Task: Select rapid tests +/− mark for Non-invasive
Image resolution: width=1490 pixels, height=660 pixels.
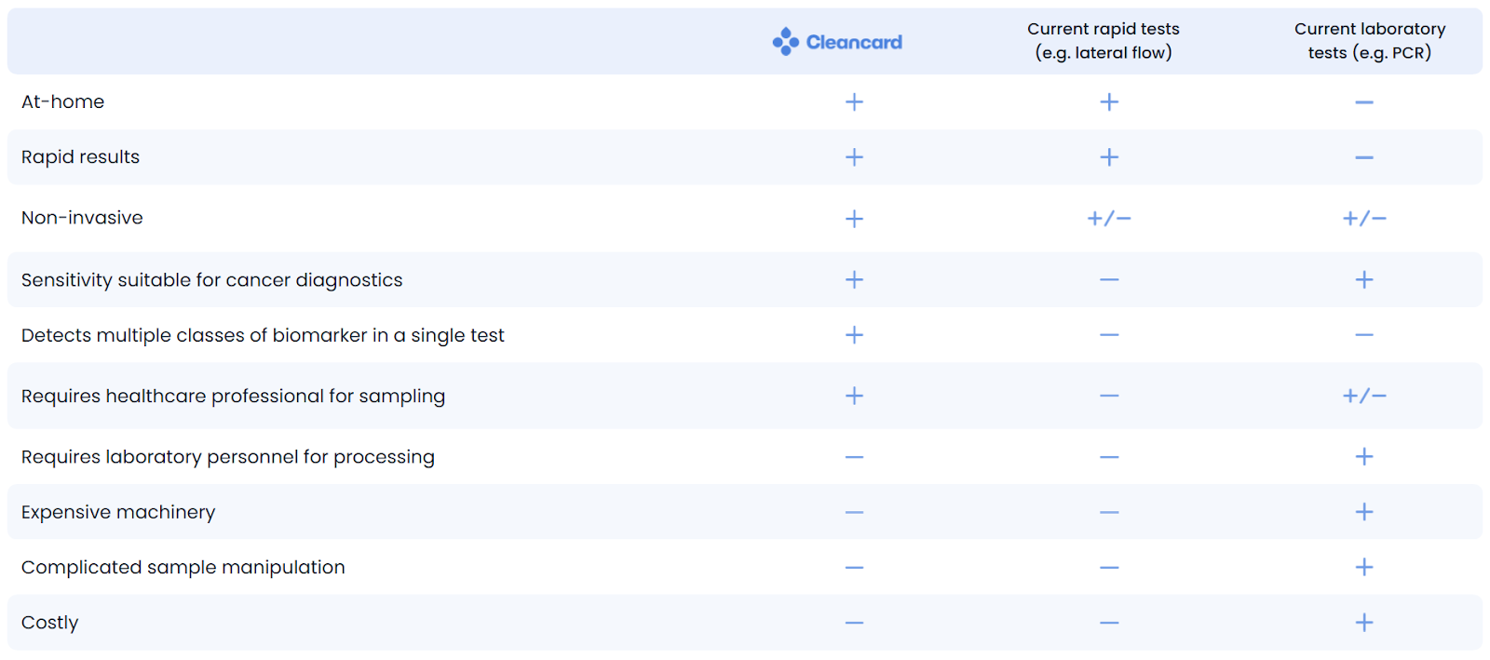Action: tap(1108, 219)
